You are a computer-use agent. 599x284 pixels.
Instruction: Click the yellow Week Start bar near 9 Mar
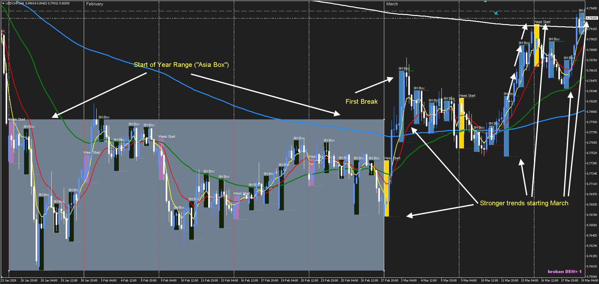(x=461, y=123)
